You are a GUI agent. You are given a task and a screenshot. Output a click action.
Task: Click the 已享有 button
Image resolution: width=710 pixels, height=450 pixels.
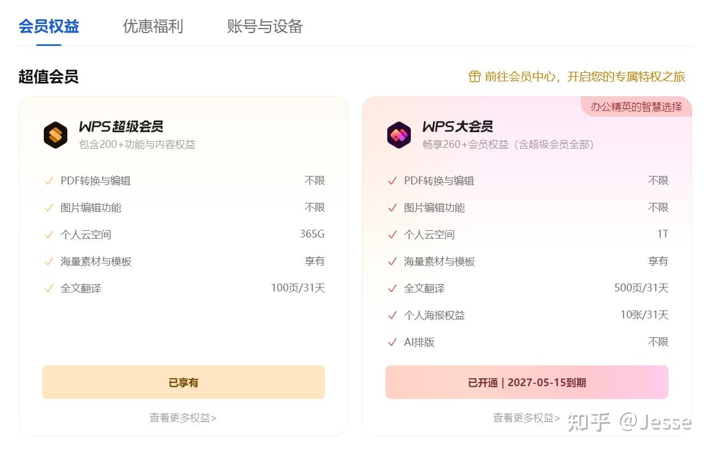tap(184, 382)
